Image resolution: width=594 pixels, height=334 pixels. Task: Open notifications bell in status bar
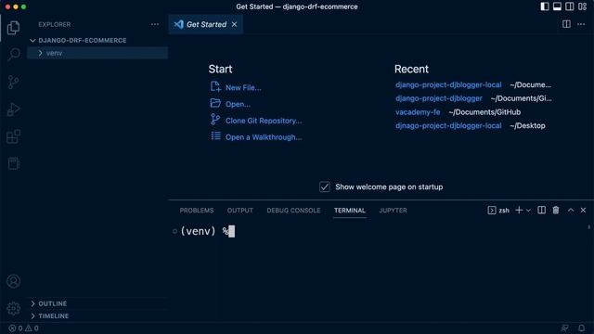(x=582, y=328)
